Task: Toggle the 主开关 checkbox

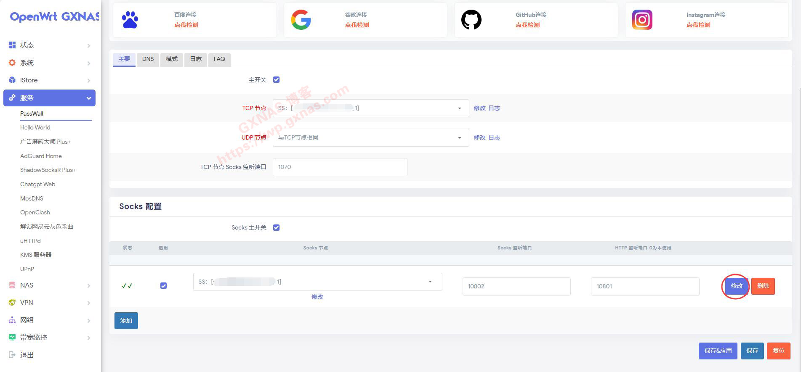Action: tap(277, 80)
